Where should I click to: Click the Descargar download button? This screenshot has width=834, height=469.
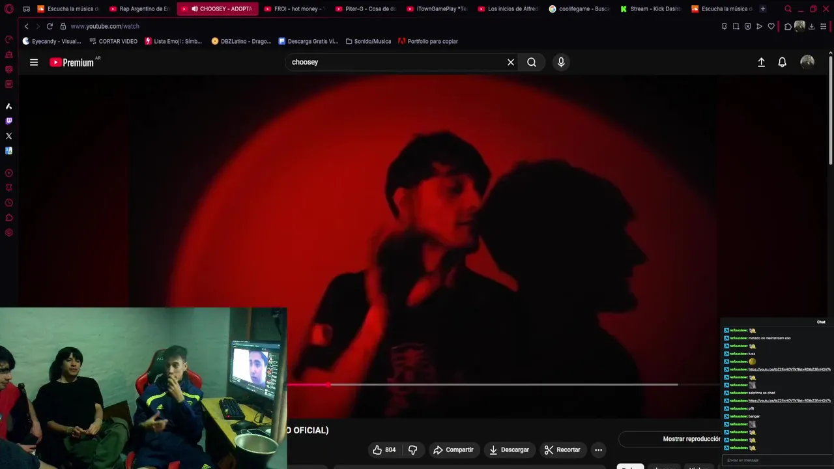pos(509,450)
